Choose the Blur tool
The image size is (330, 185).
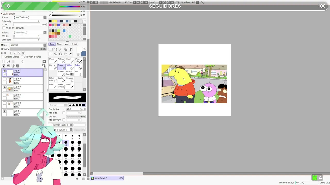pos(78,73)
